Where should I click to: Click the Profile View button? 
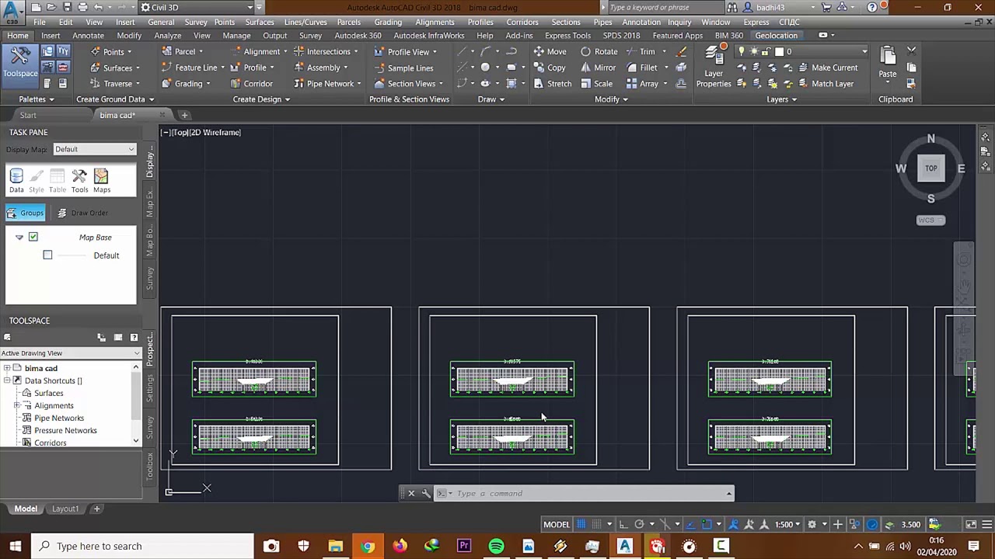click(x=404, y=52)
